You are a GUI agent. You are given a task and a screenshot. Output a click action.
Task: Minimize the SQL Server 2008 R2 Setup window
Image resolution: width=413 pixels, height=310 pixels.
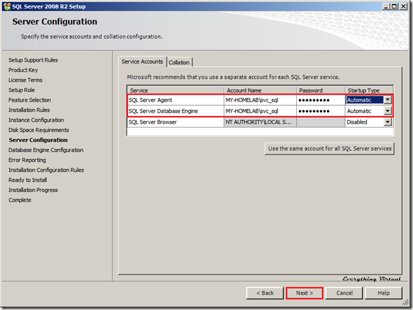pyautogui.click(x=386, y=6)
